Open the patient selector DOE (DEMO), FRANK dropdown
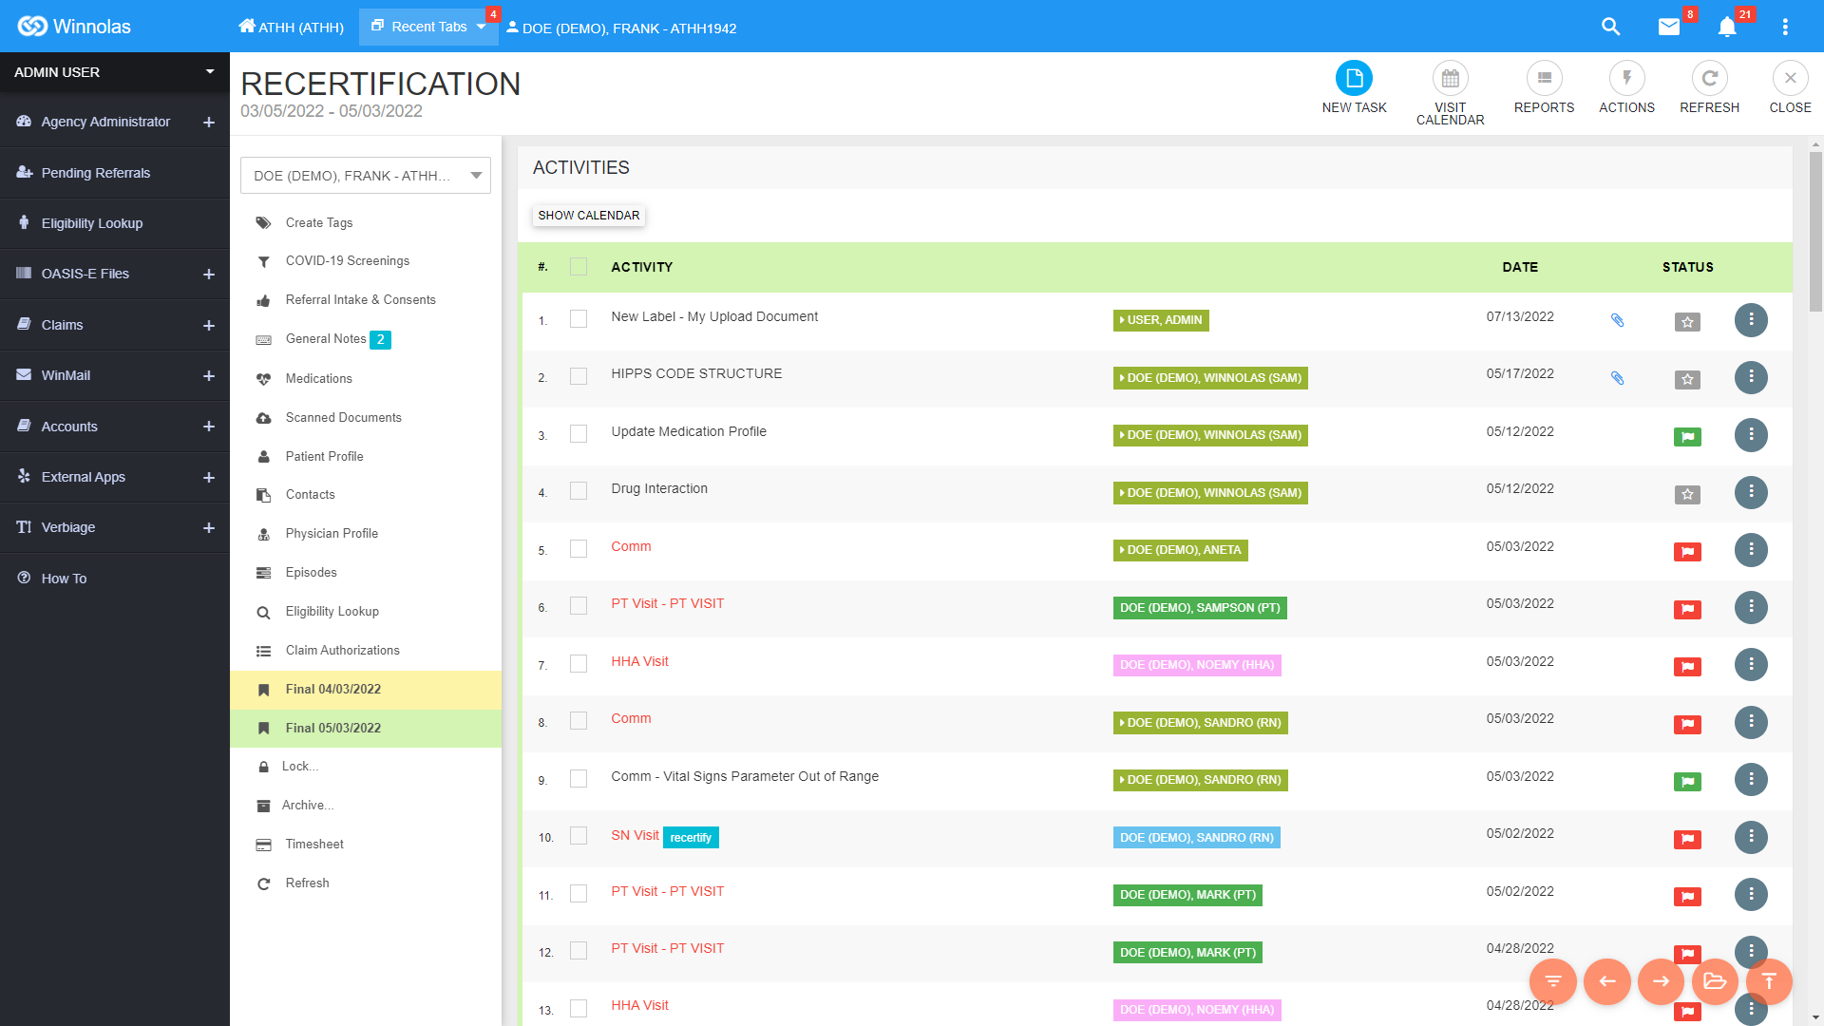This screenshot has width=1824, height=1026. coord(366,176)
